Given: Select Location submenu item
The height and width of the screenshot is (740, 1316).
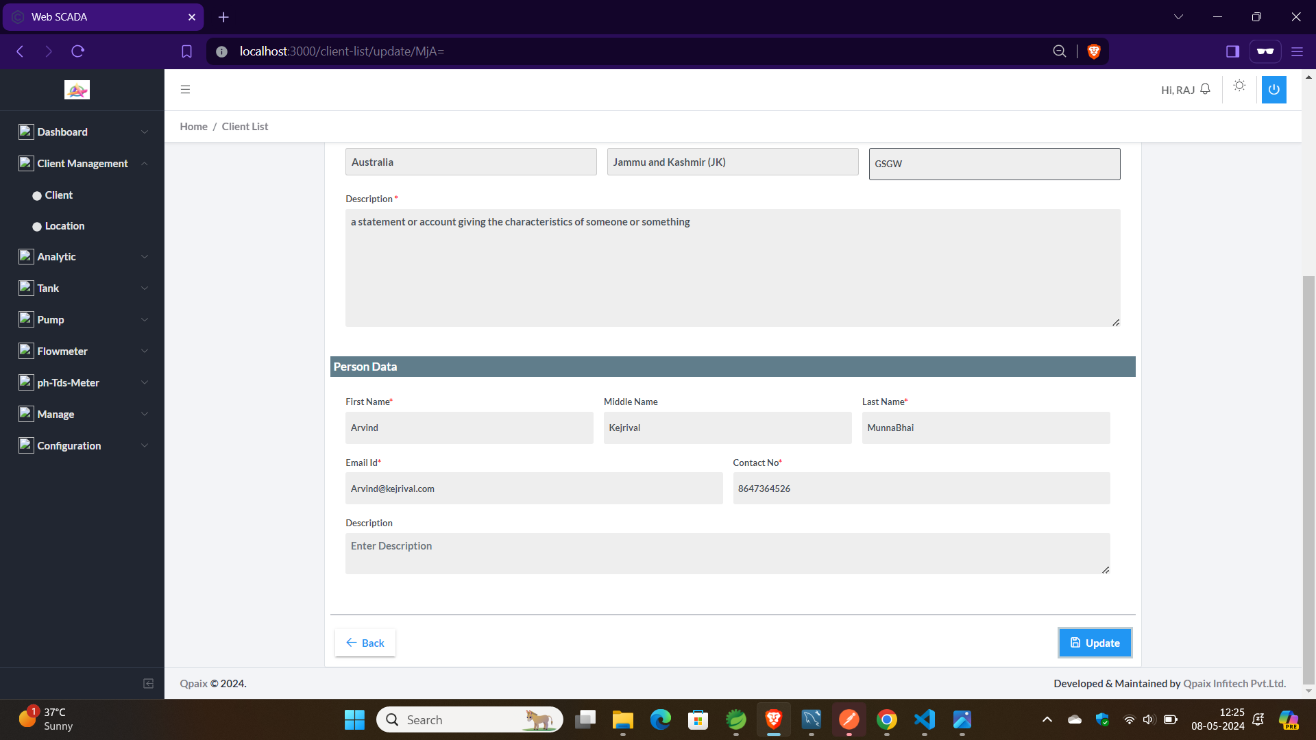Looking at the screenshot, I should pyautogui.click(x=64, y=226).
